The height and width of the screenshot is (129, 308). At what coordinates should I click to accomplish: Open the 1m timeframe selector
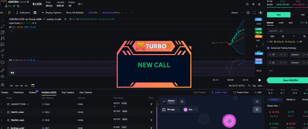point(2,13)
